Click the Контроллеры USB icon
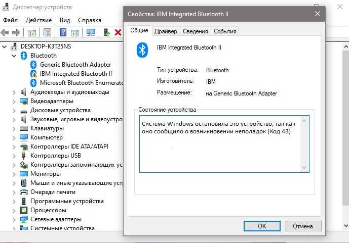 (24, 156)
